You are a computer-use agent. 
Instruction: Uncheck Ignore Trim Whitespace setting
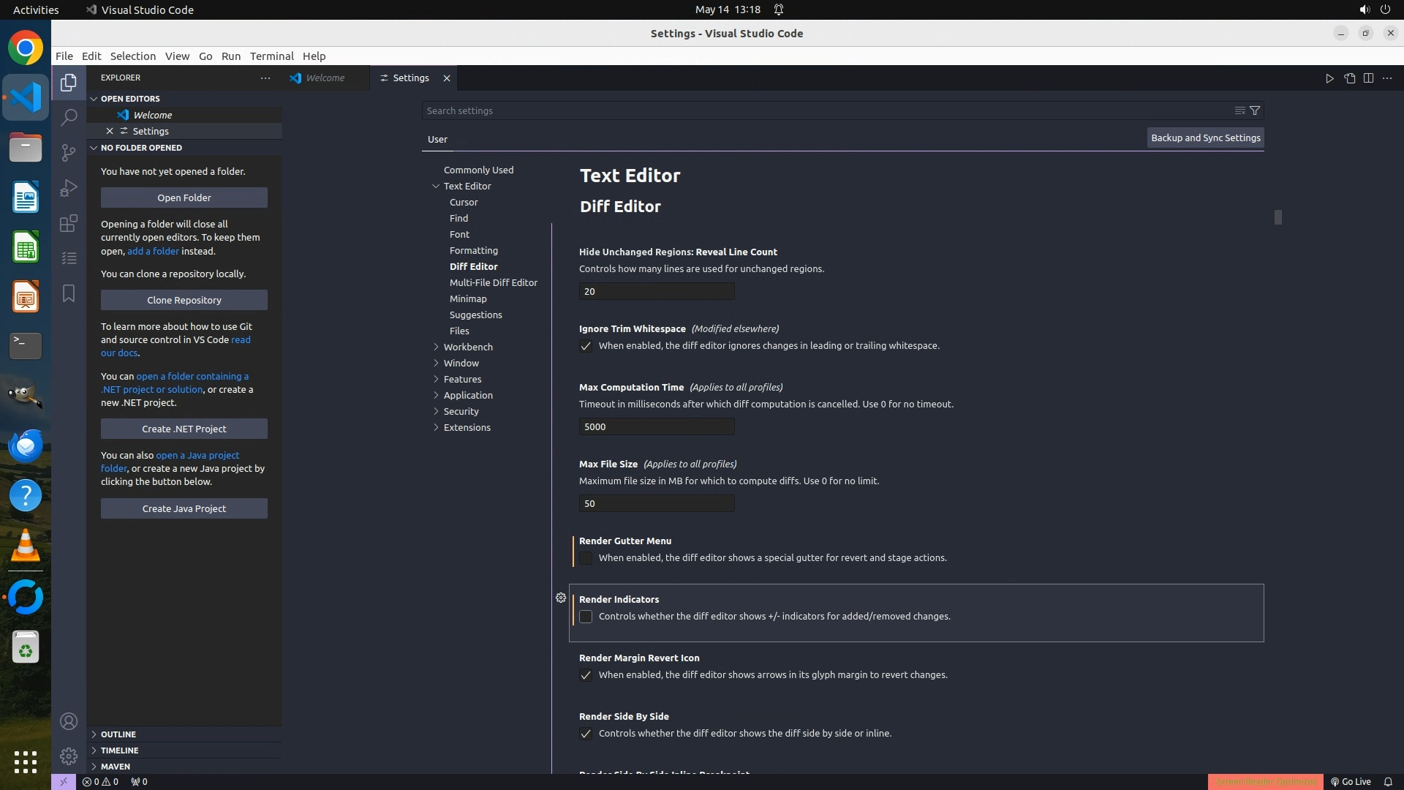pyautogui.click(x=586, y=346)
